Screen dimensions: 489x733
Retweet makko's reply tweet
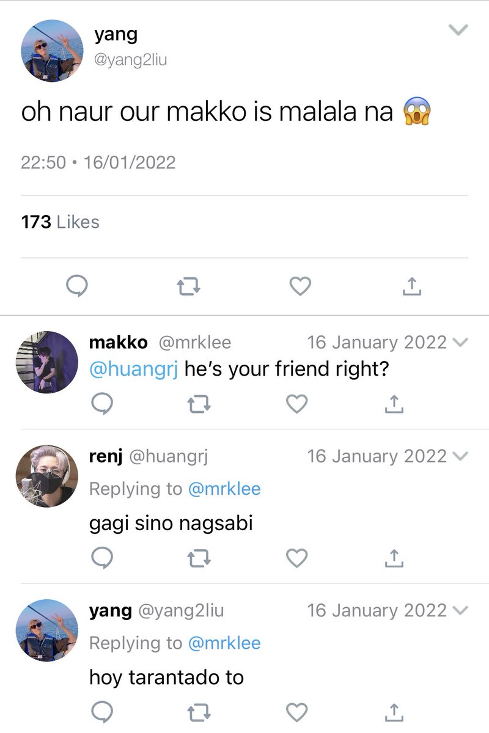pos(199,403)
